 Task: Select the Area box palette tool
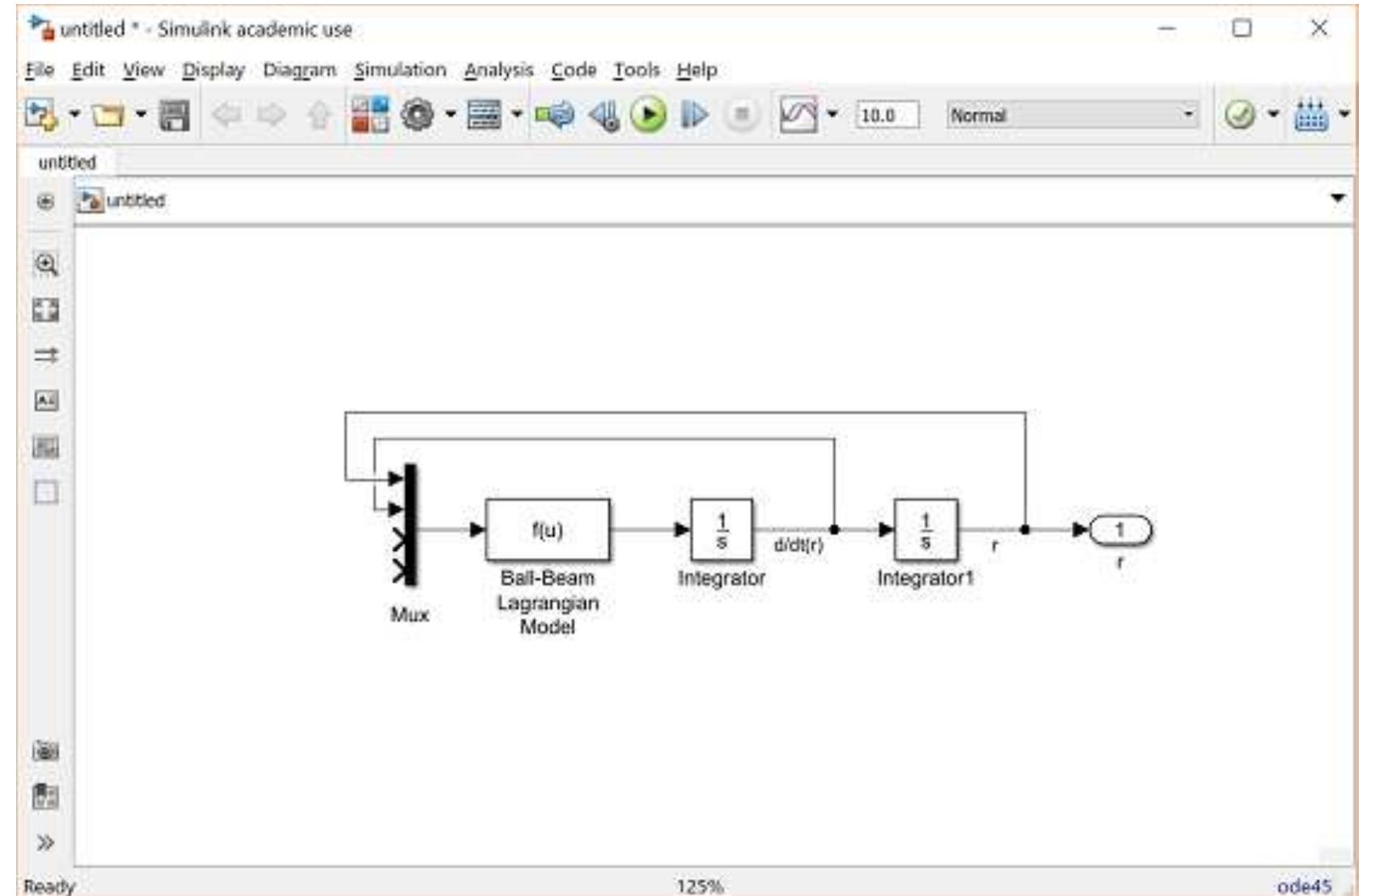click(x=46, y=492)
